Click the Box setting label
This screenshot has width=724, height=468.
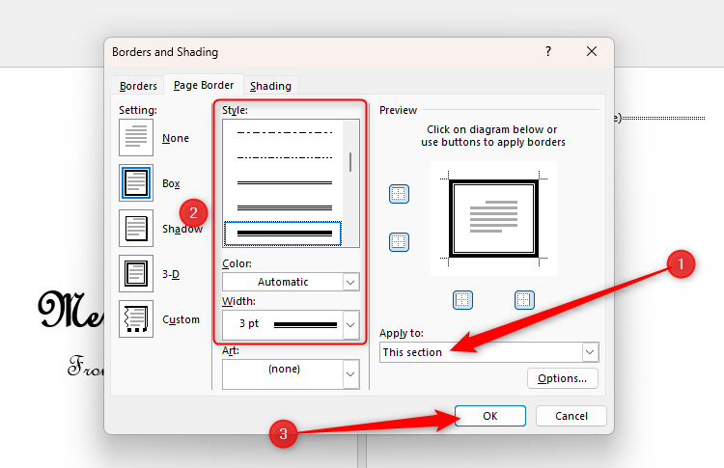[171, 183]
